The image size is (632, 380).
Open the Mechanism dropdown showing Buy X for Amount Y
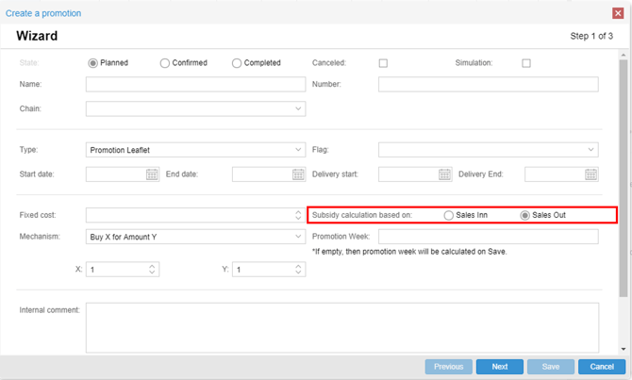tap(298, 237)
